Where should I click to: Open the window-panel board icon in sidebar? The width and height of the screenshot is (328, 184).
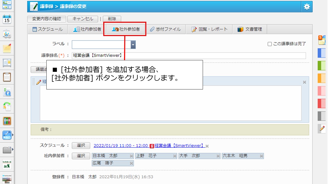[7, 63]
